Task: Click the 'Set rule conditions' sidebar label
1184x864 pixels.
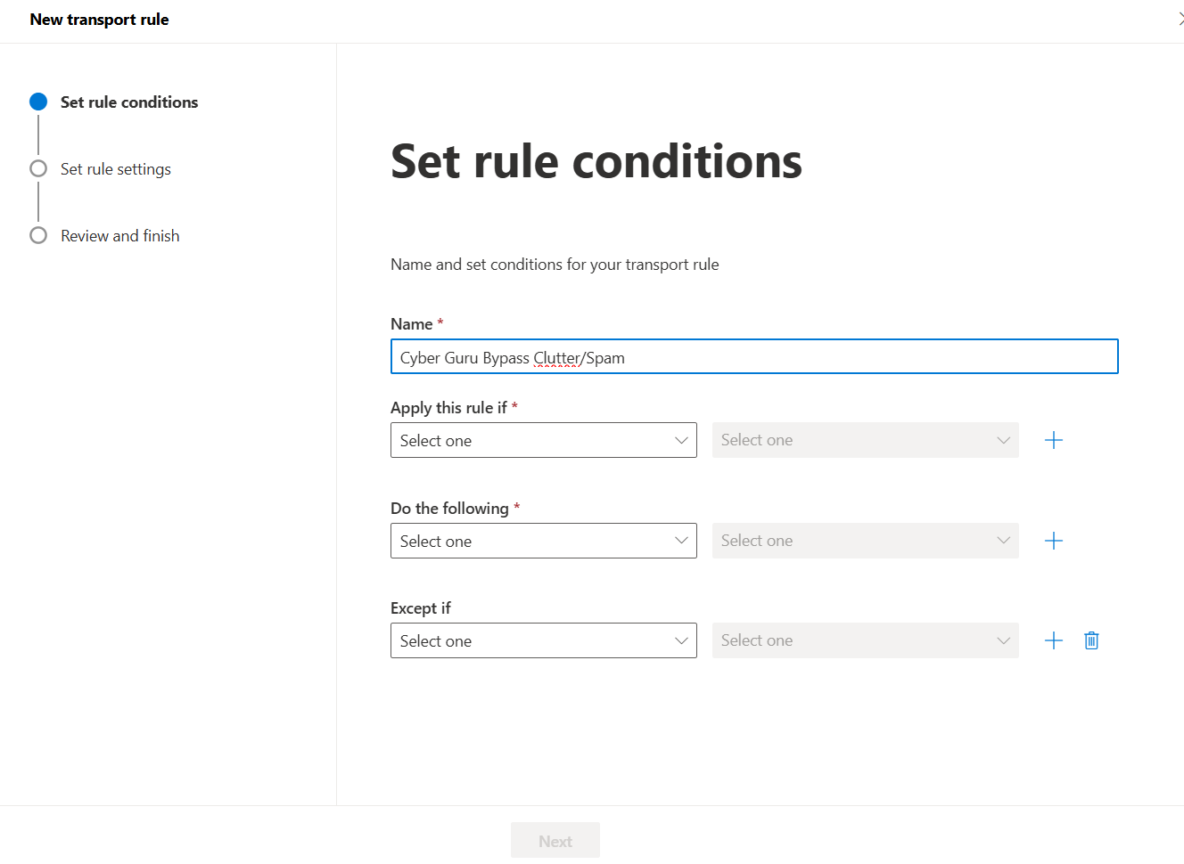Action: 129,102
